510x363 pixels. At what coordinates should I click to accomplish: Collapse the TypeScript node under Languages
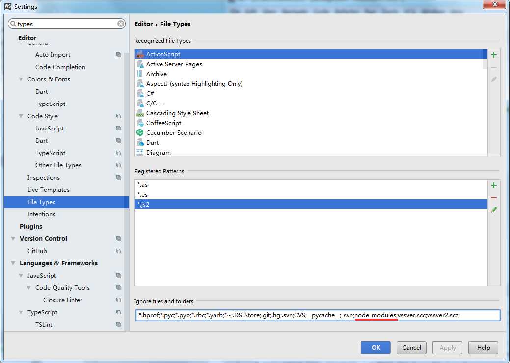pos(21,312)
